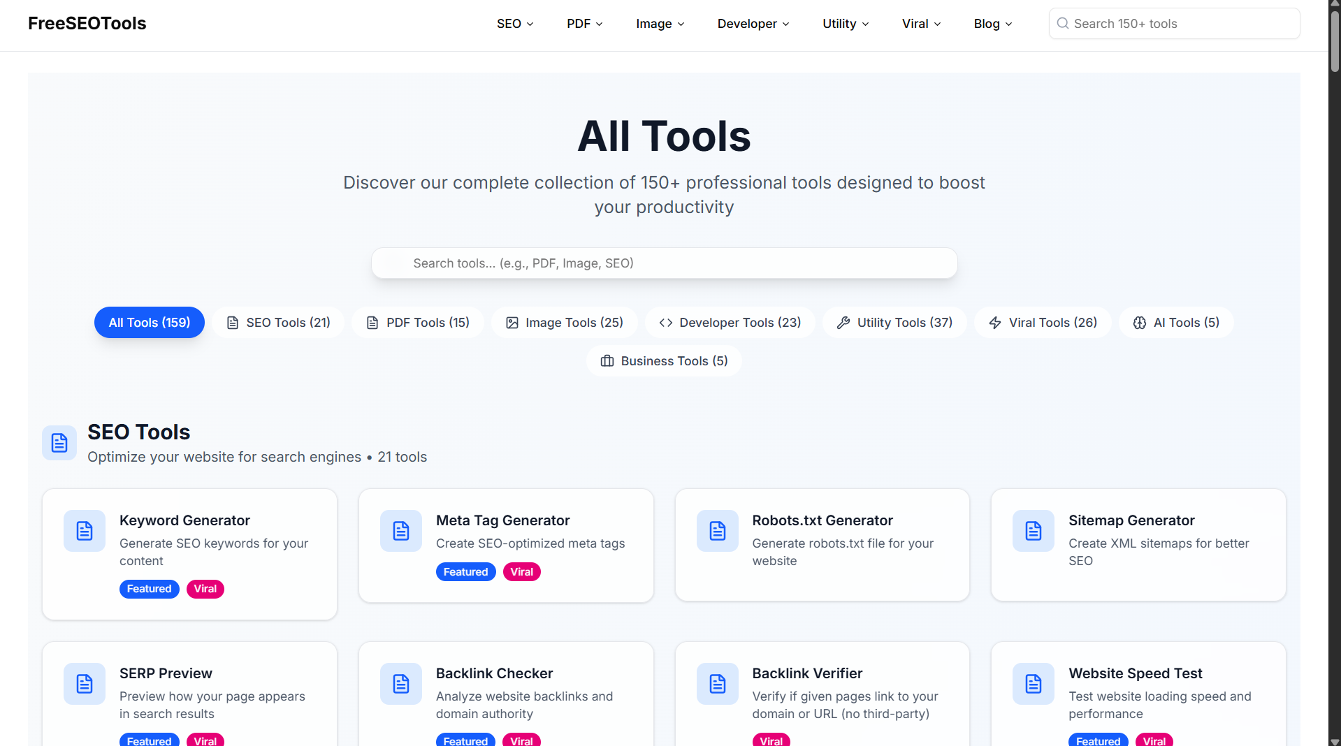Expand the PDF navigation dropdown
1341x746 pixels.
click(x=584, y=23)
